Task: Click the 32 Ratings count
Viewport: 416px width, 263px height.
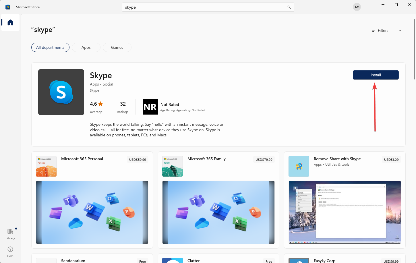Action: point(123,107)
